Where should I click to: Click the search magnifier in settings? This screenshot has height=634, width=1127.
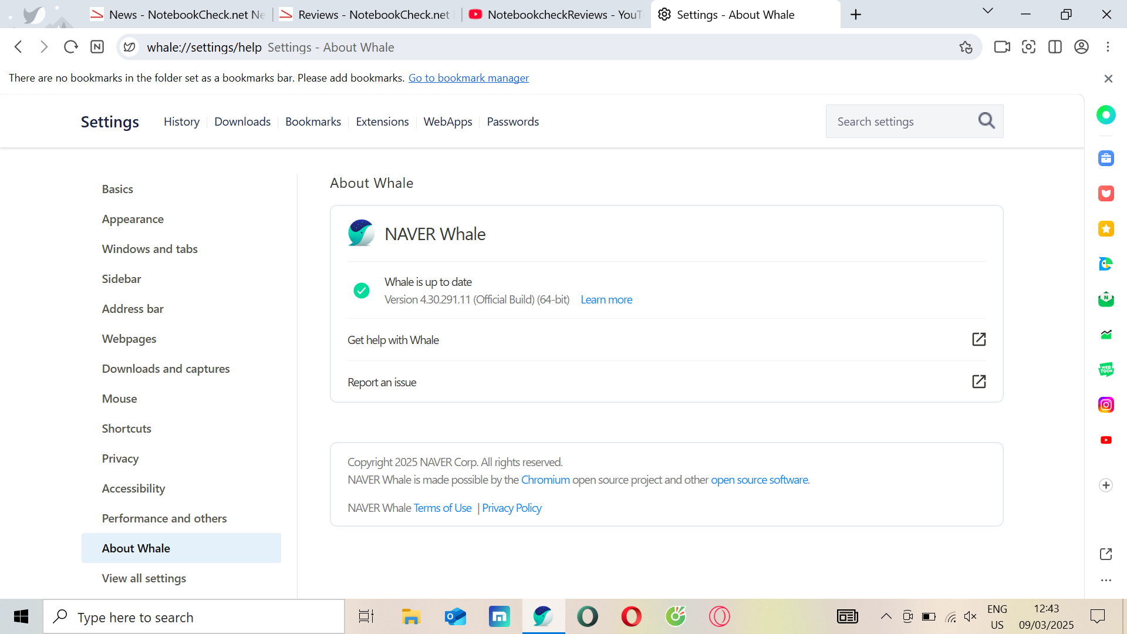click(986, 121)
